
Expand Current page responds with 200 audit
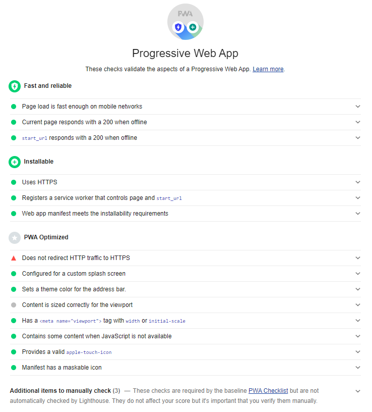pos(357,122)
